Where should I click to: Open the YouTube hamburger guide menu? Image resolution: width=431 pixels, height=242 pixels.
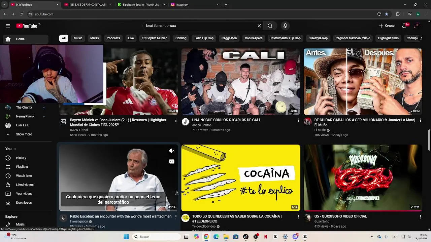point(8,26)
